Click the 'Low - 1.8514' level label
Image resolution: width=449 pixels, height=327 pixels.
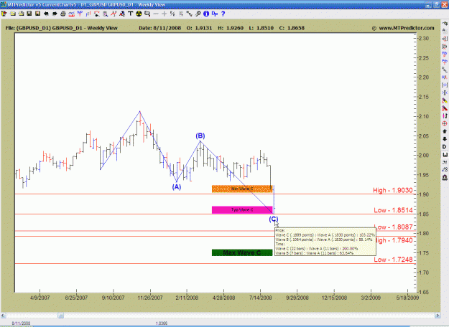[393, 210]
